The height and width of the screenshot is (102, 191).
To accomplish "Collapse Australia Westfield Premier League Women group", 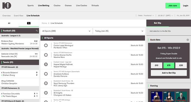I will coord(20,49).
